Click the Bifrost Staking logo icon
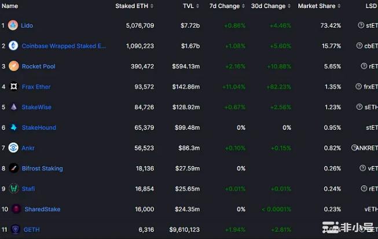 pyautogui.click(x=13, y=168)
